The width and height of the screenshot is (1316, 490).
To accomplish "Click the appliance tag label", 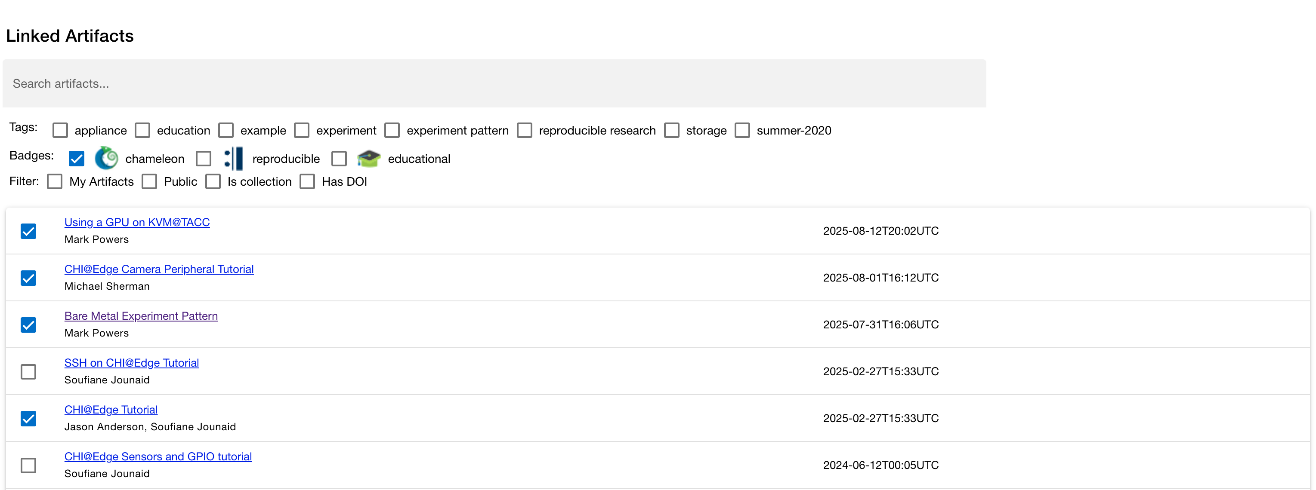I will coord(101,131).
